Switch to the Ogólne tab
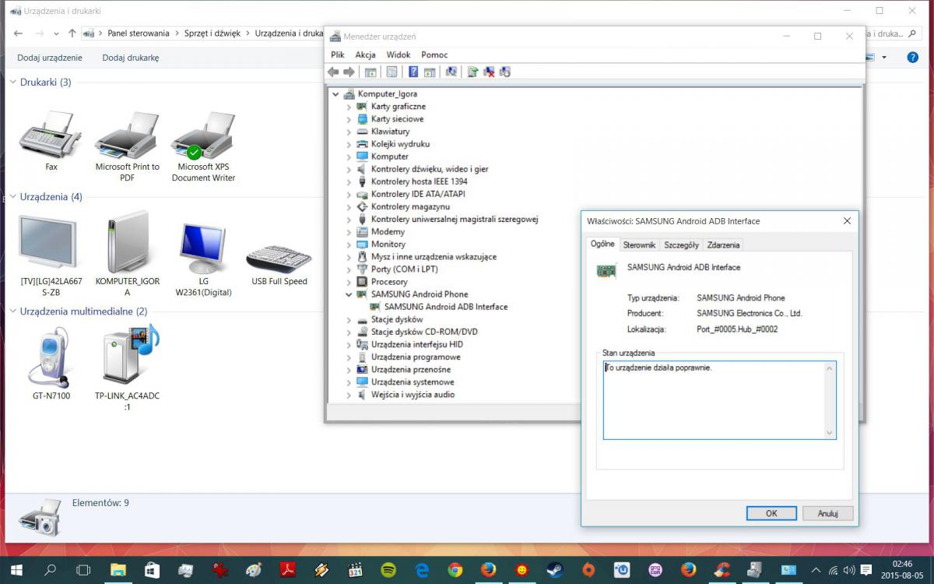This screenshot has height=584, width=934. click(x=602, y=244)
